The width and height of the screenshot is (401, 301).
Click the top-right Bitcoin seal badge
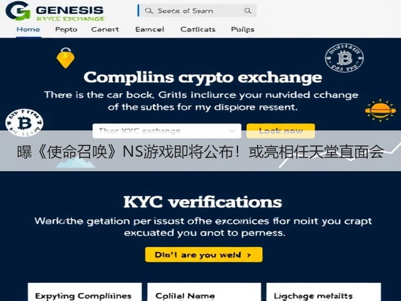[x=344, y=58]
